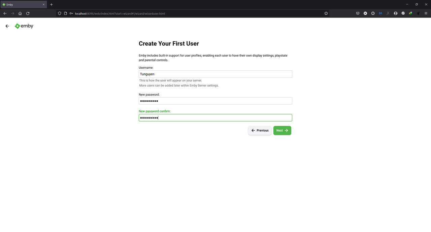Save the page to Pocket

358,13
